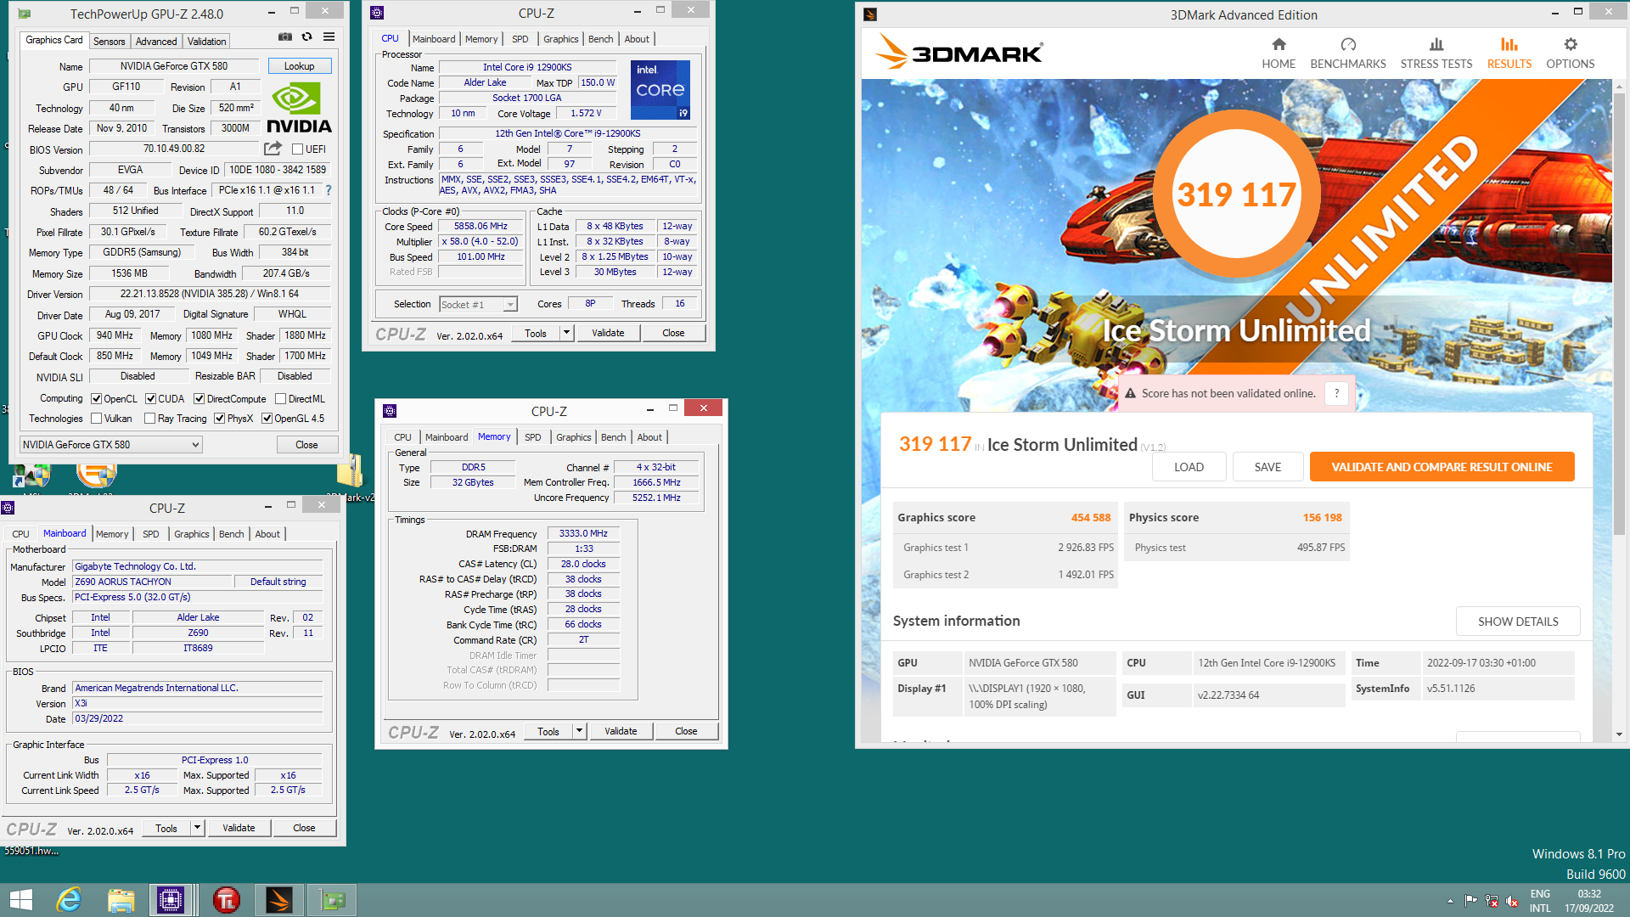The width and height of the screenshot is (1630, 917).
Task: Go to 3DMark Home
Action: point(1279,53)
